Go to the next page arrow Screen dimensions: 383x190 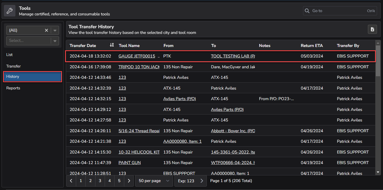pos(129,181)
